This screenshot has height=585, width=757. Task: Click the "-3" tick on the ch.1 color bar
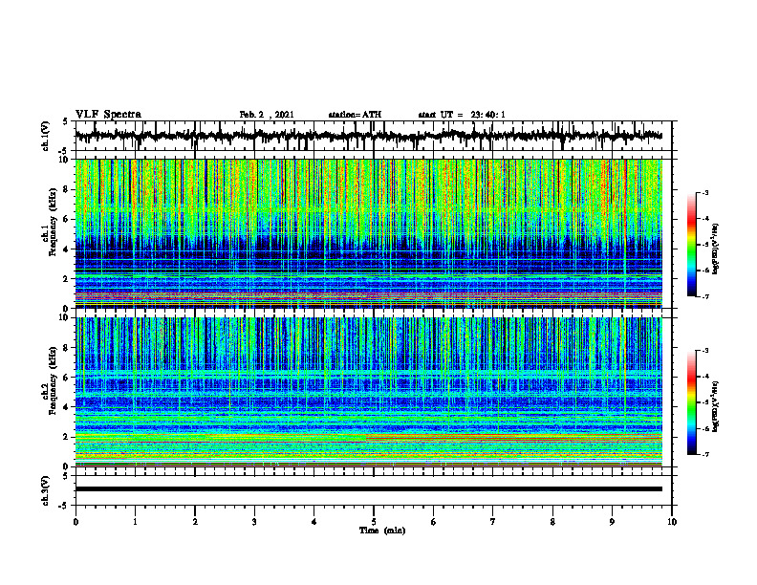pyautogui.click(x=705, y=193)
